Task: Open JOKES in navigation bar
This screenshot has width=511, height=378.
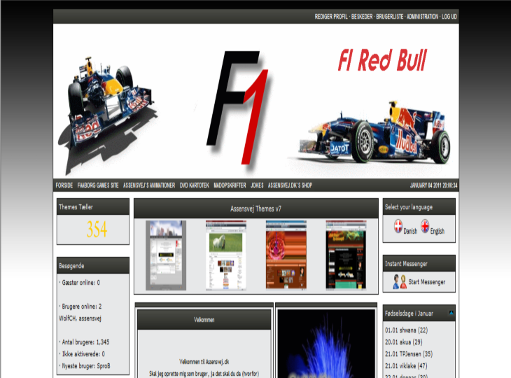Action: [x=257, y=185]
